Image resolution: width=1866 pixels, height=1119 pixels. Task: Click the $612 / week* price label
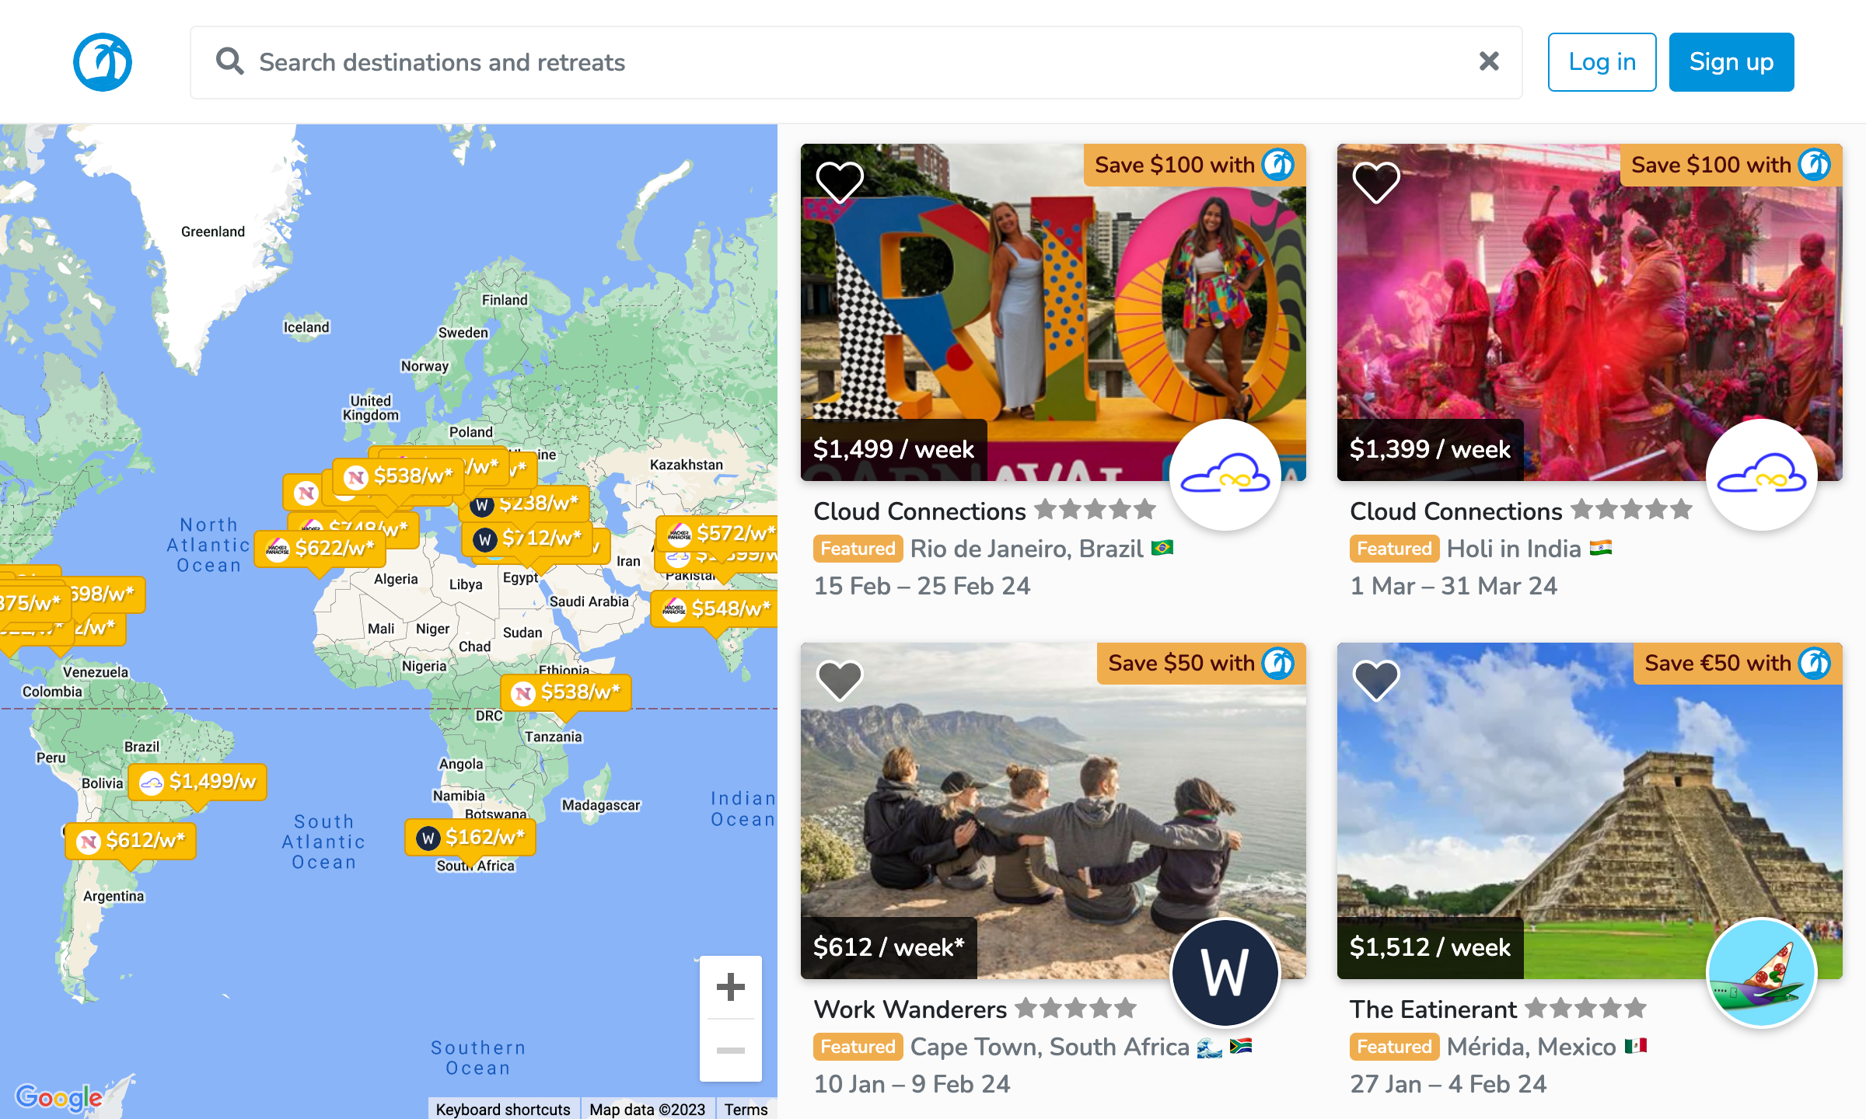point(889,947)
